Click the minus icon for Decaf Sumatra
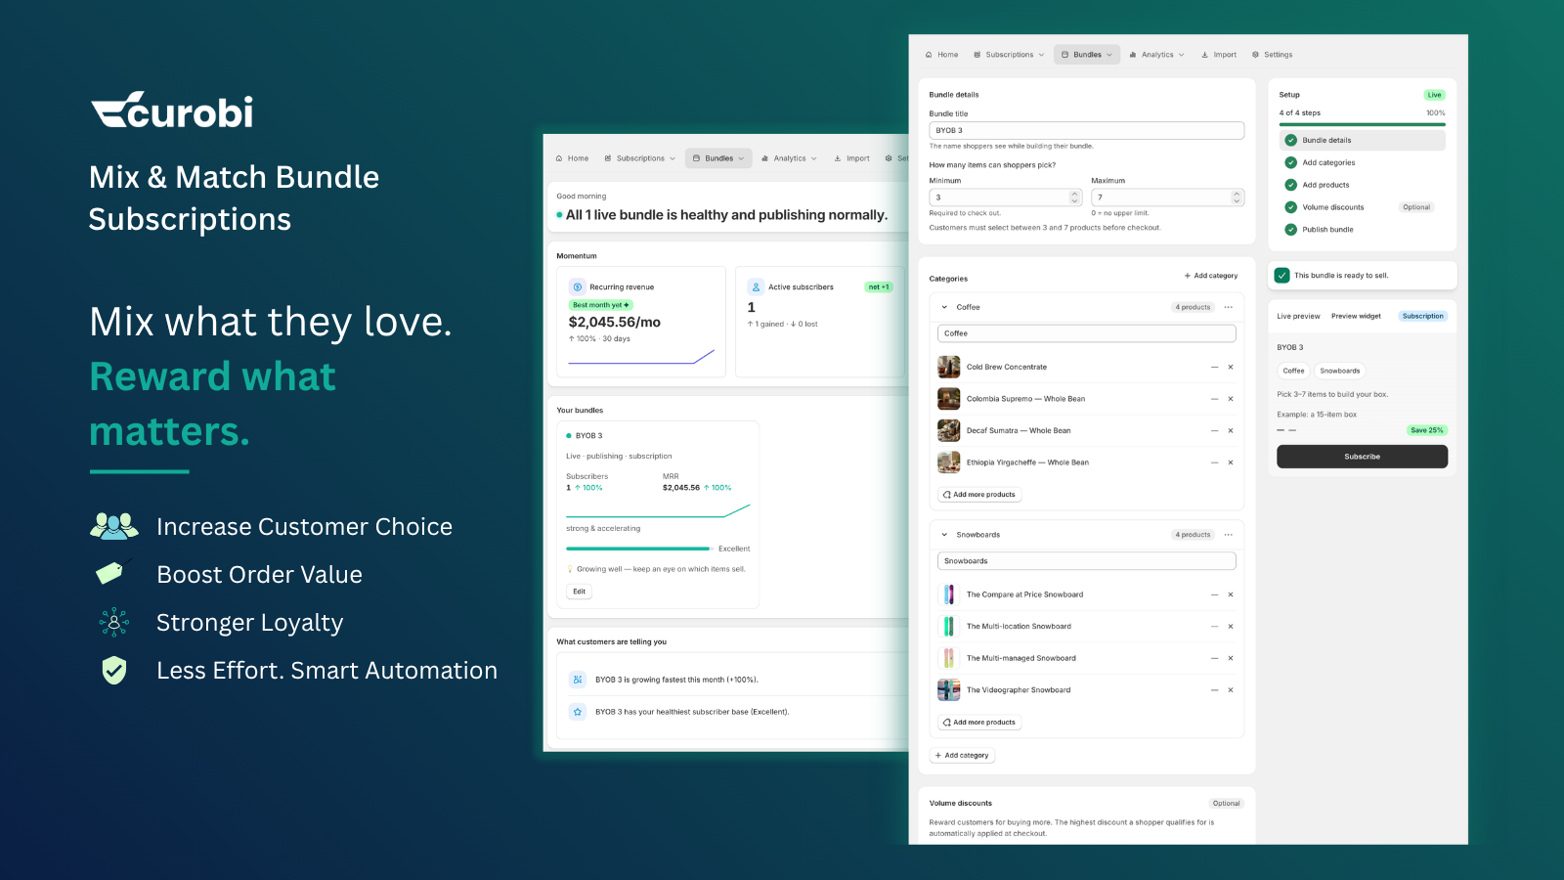This screenshot has height=880, width=1564. (x=1215, y=431)
